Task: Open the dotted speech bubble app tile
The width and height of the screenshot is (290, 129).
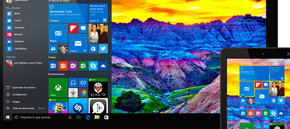Action: click(98, 106)
